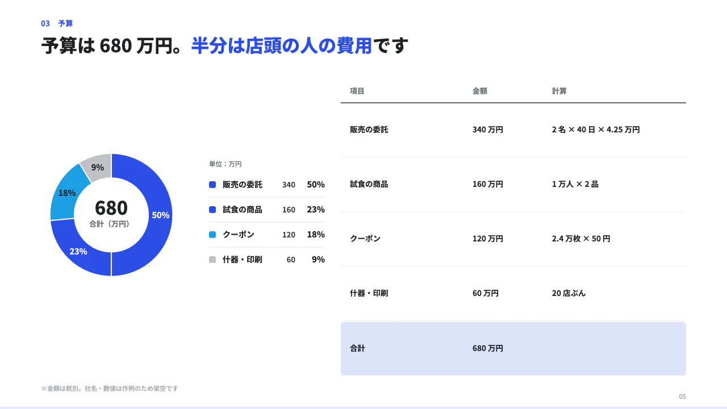This screenshot has width=727, height=409.
Task: Click the 60 万円 amount cell
Action: point(486,293)
